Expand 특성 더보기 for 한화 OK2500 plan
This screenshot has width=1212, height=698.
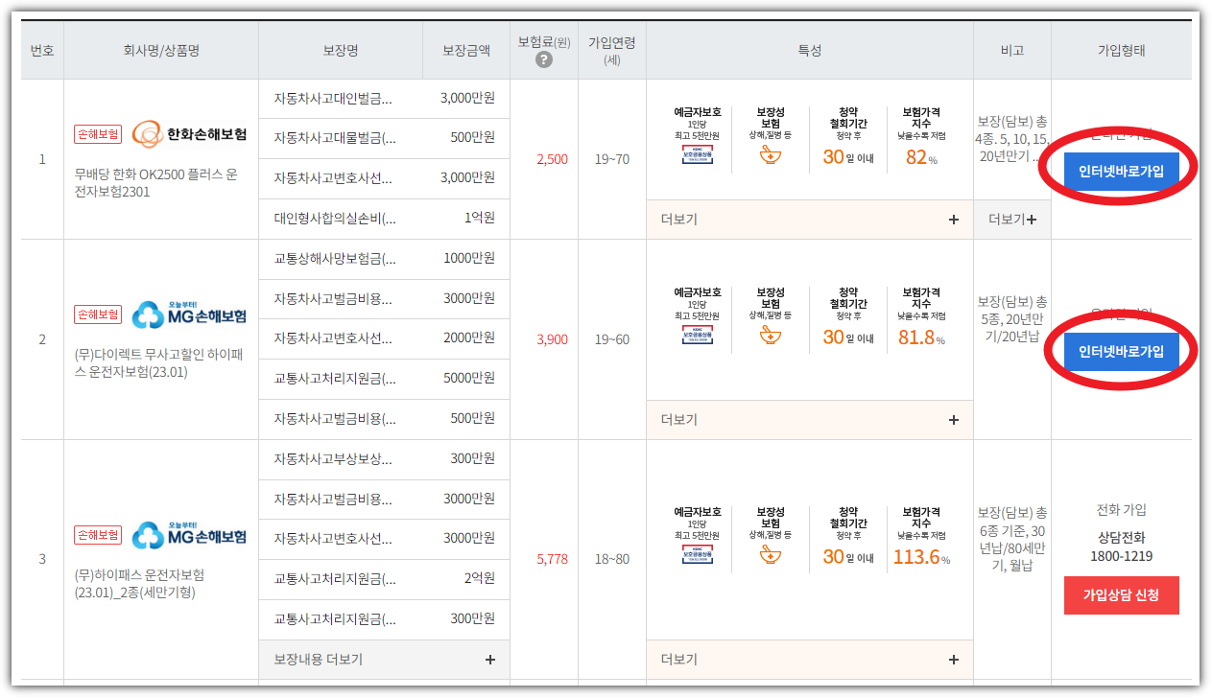click(x=810, y=220)
